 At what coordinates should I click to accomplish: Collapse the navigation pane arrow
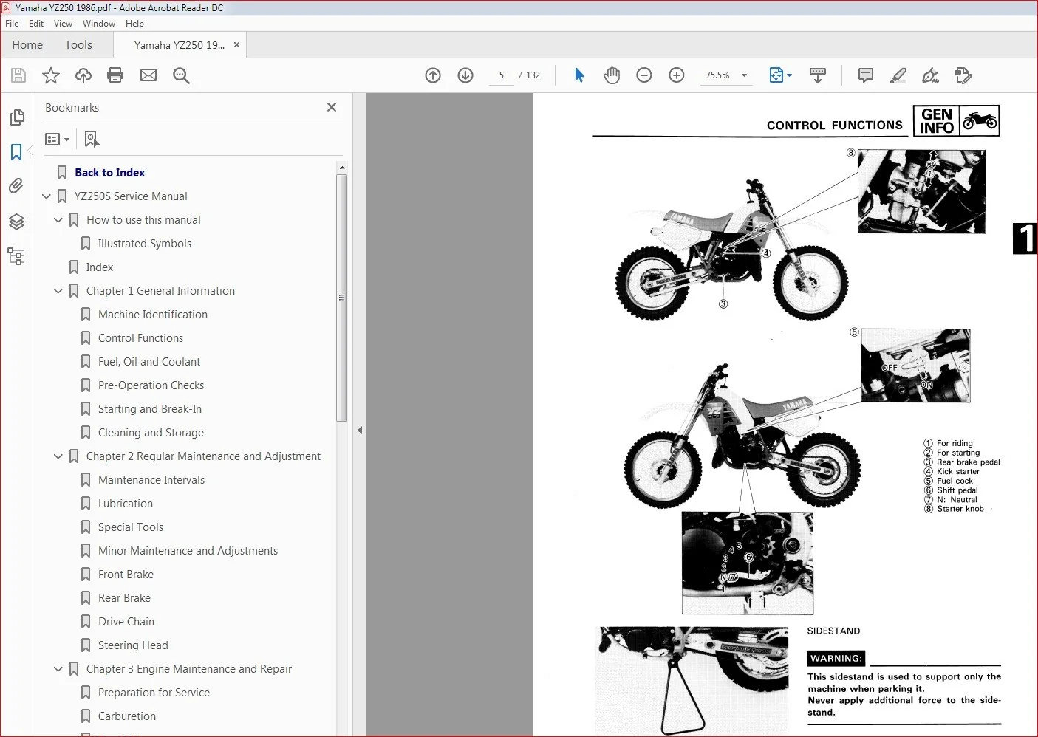360,430
